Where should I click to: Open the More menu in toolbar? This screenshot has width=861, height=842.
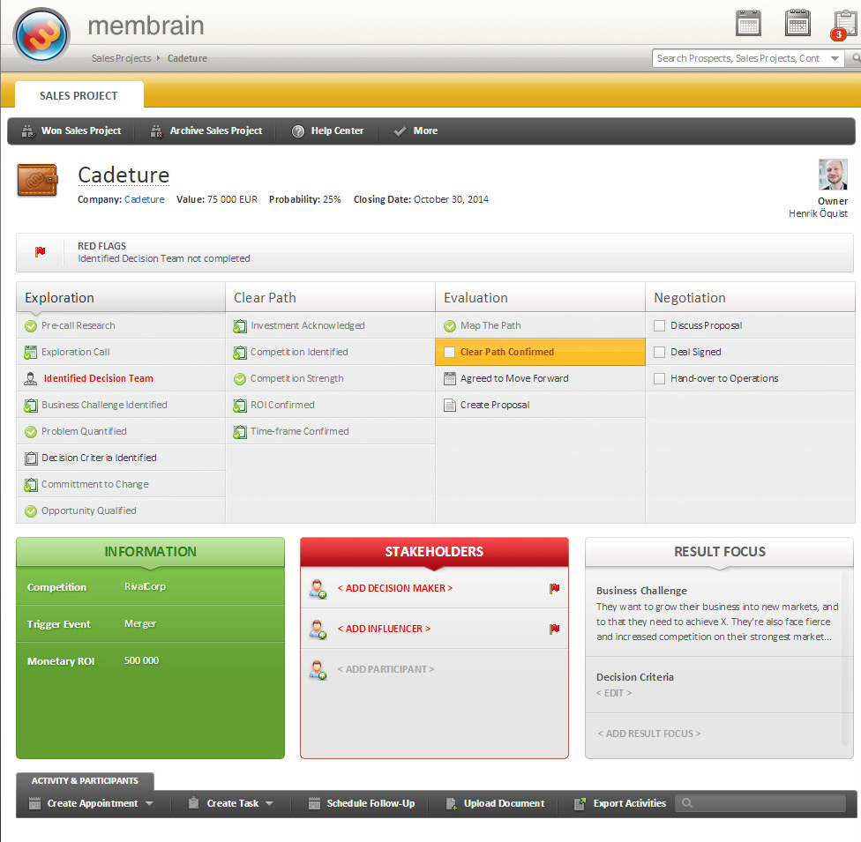416,130
